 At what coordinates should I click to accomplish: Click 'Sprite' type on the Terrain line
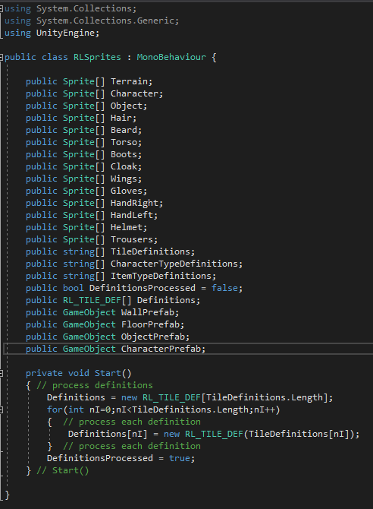79,81
